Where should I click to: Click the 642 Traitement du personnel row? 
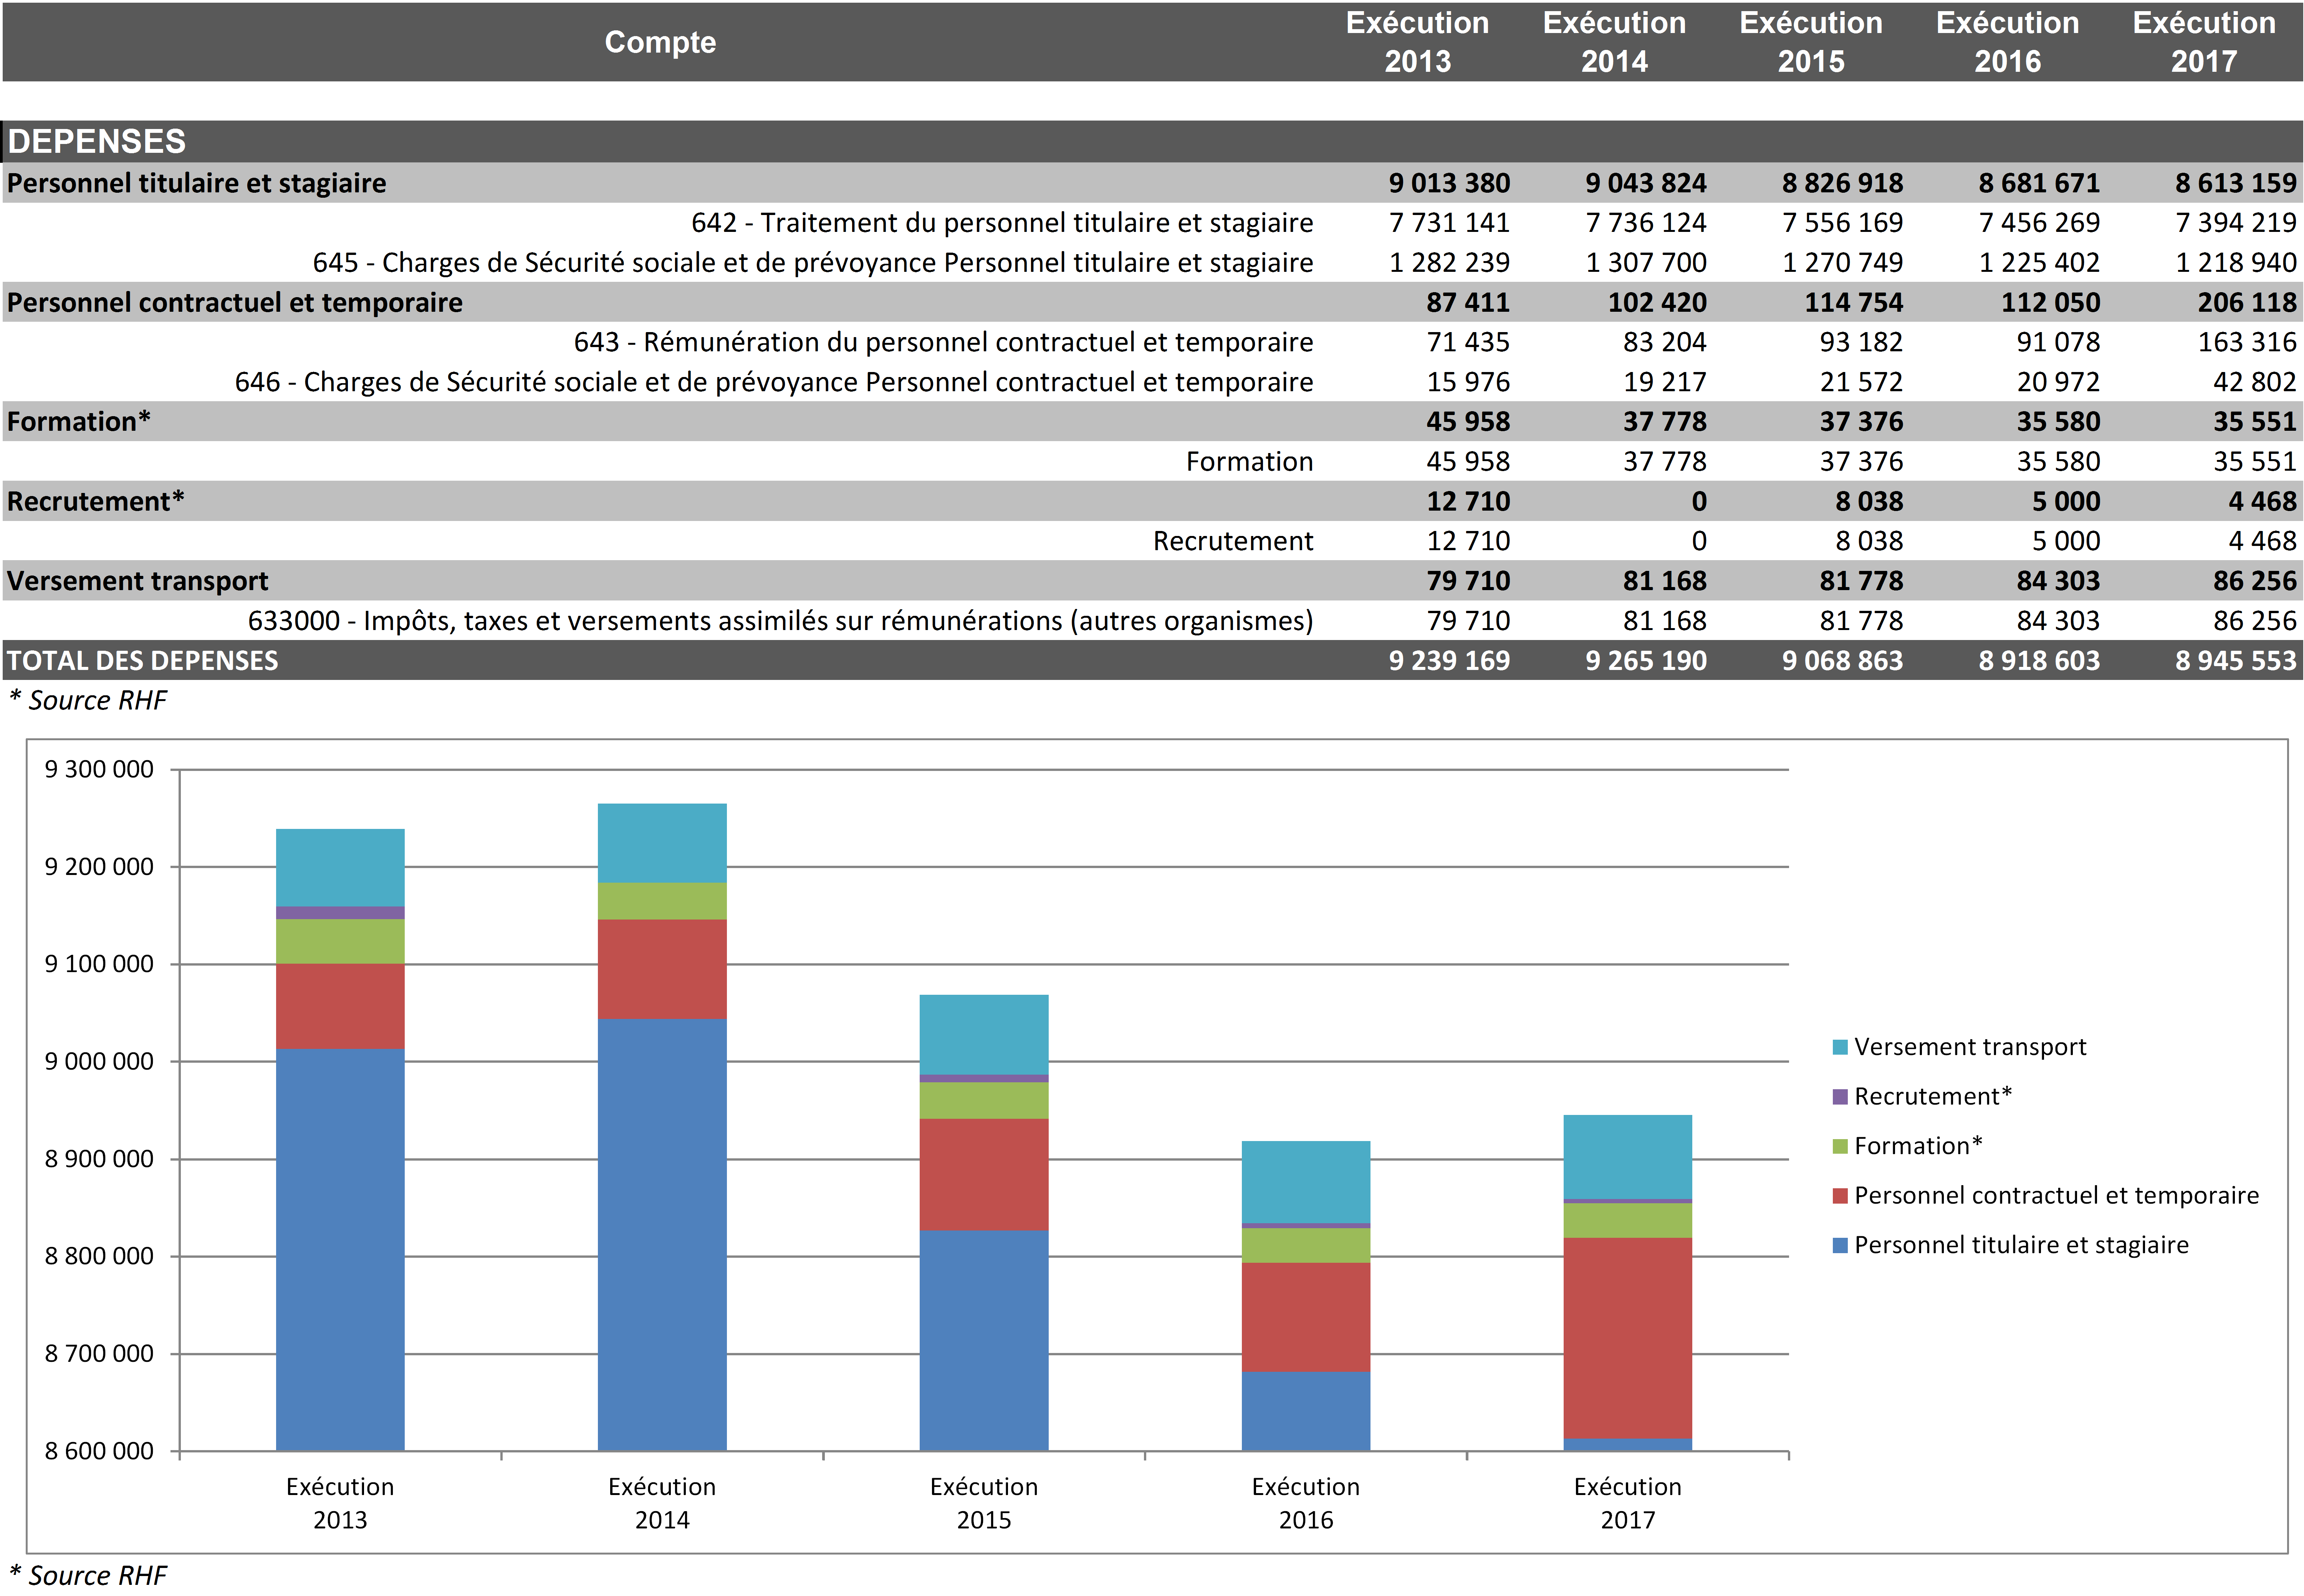(1001, 222)
